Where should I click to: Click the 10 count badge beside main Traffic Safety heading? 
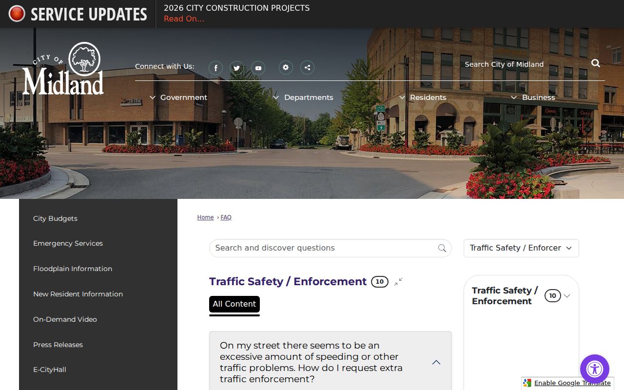pyautogui.click(x=380, y=282)
